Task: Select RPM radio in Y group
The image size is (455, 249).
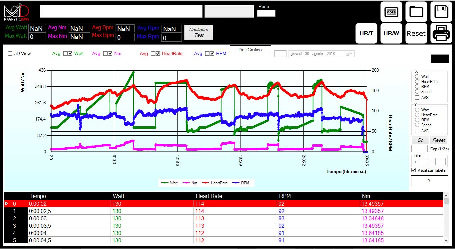Action: pos(417,120)
